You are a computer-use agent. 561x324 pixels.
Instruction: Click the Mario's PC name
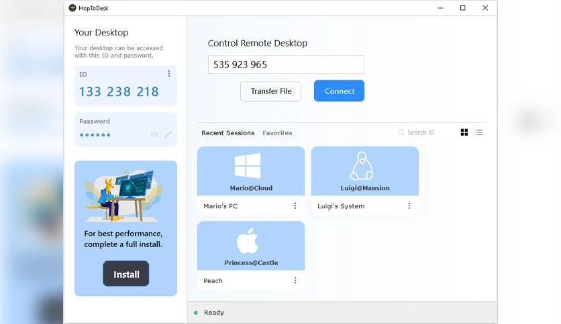[220, 206]
